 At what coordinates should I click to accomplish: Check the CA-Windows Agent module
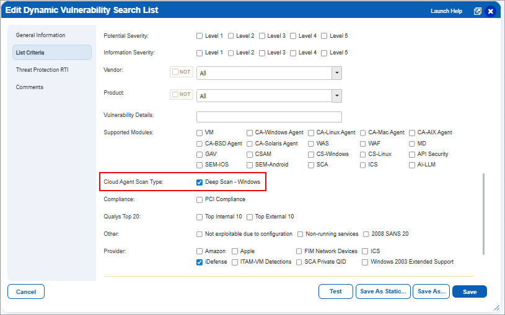(250, 133)
